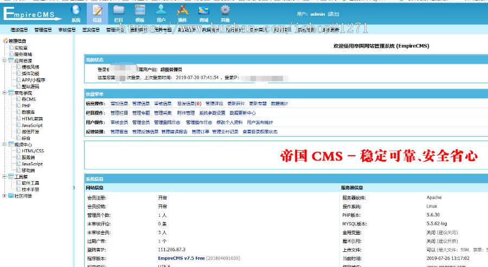Open 管理登陆日志 quick link
Screen dimensions: 488x267
tap(168, 122)
